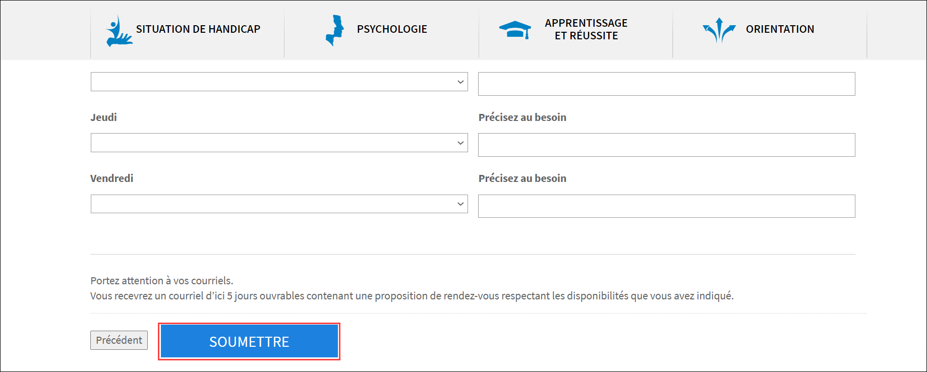Click the Jeudi dropdown chevron arrow
This screenshot has height=372, width=927.
pos(460,143)
